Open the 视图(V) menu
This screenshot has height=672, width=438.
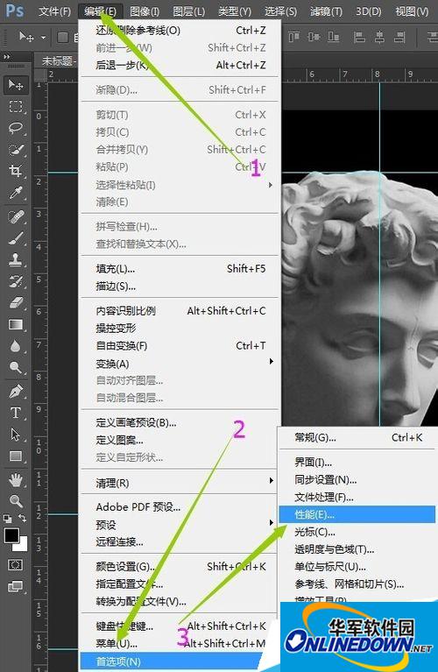point(412,11)
